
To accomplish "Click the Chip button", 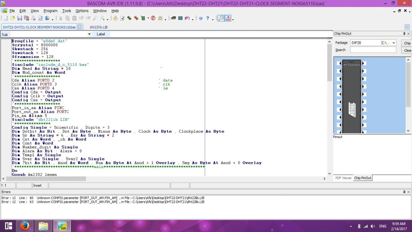I will tap(407, 43).
